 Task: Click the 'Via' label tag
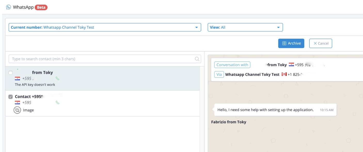pyautogui.click(x=219, y=74)
